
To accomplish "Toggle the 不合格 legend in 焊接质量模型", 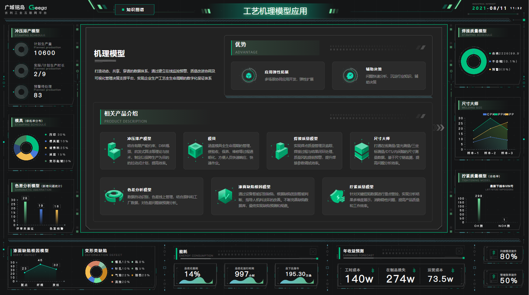I will [503, 61].
